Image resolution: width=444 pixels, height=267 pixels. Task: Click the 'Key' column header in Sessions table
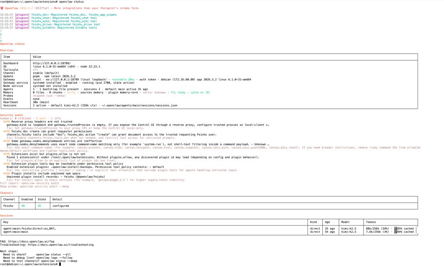click(6, 222)
